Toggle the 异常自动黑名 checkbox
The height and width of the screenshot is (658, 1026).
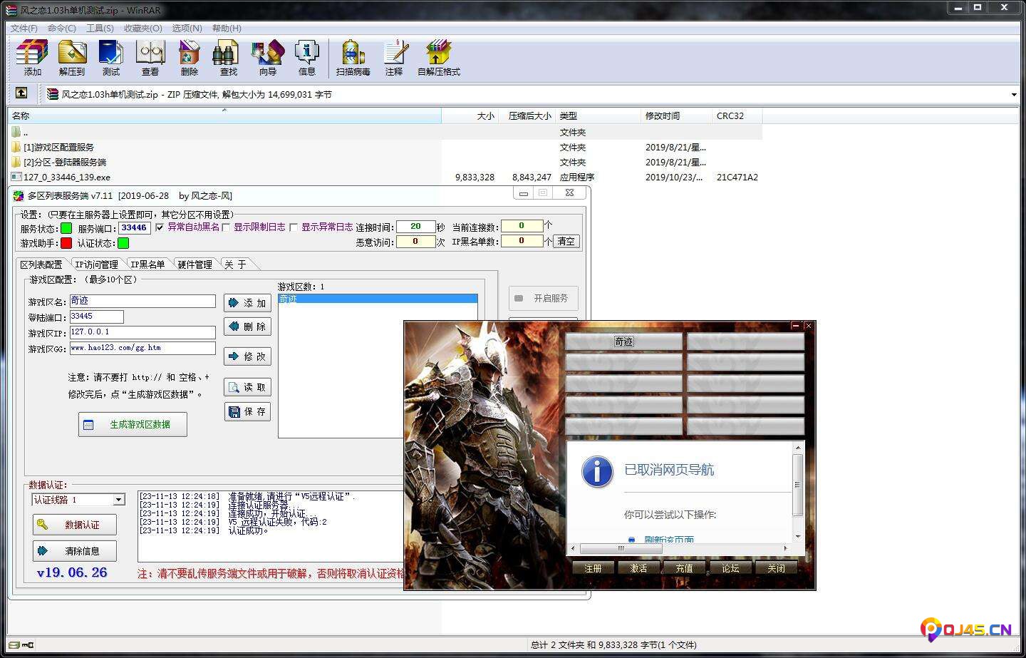click(x=159, y=227)
